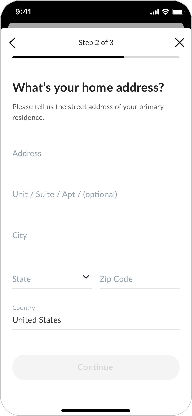Tap the Step 2 of 3 title
The height and width of the screenshot is (416, 192).
click(96, 43)
